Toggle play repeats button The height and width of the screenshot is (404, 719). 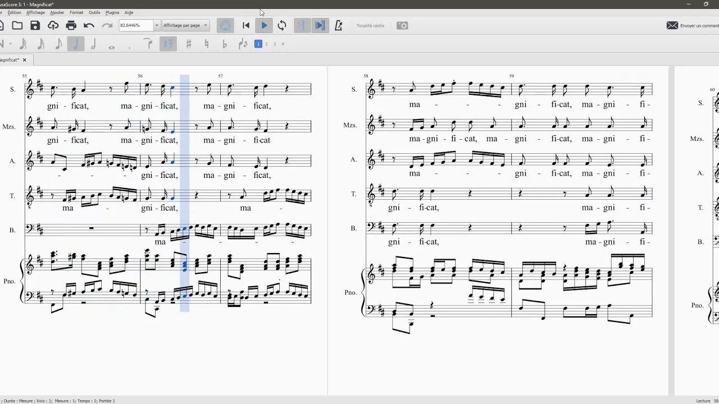(x=302, y=25)
